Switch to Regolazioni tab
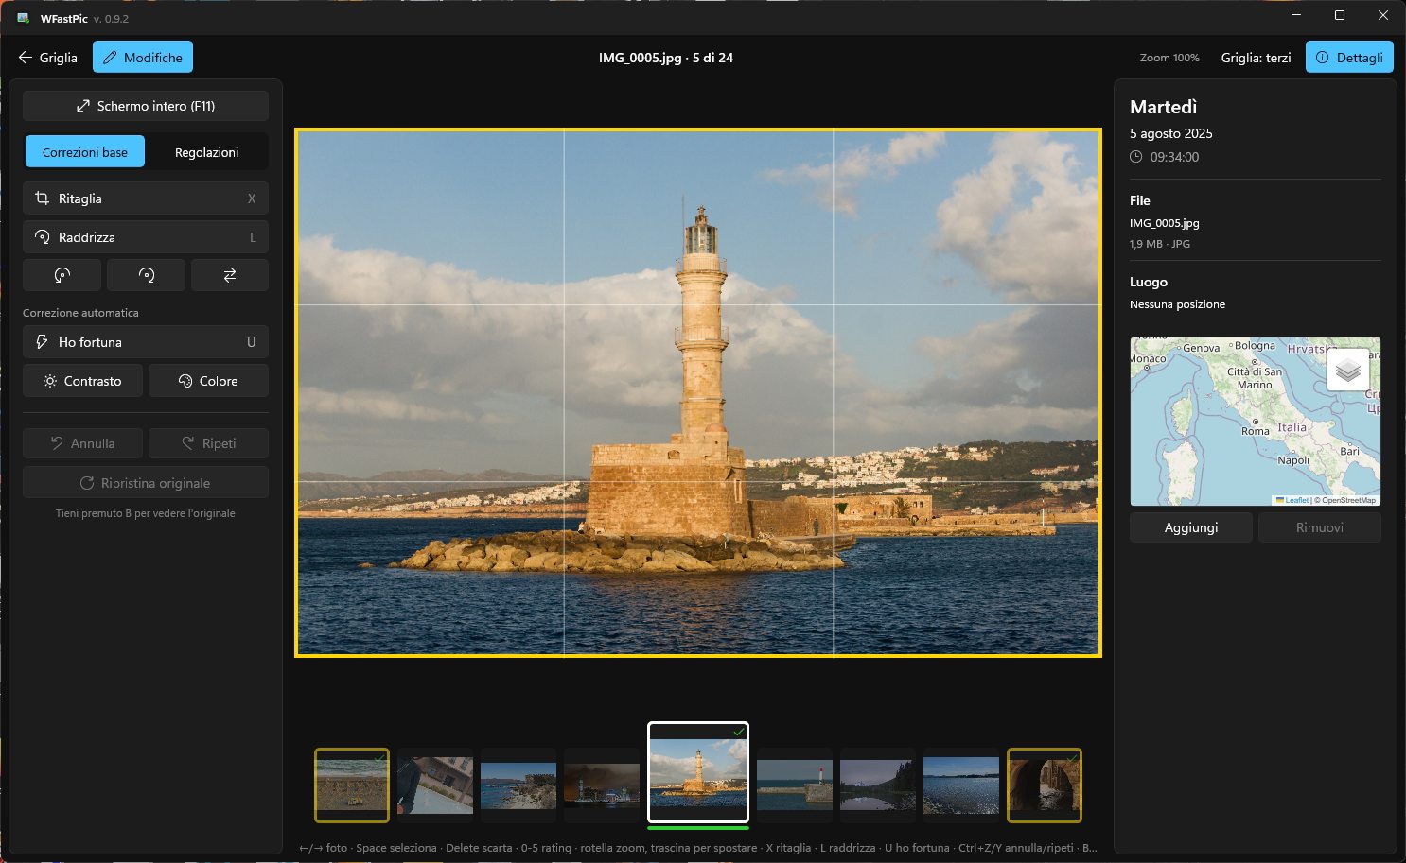This screenshot has height=863, width=1406. (207, 152)
